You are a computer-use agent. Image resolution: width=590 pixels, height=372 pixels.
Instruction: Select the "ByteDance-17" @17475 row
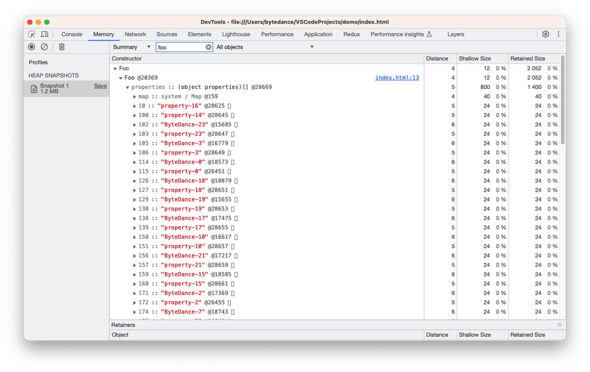pyautogui.click(x=335, y=218)
